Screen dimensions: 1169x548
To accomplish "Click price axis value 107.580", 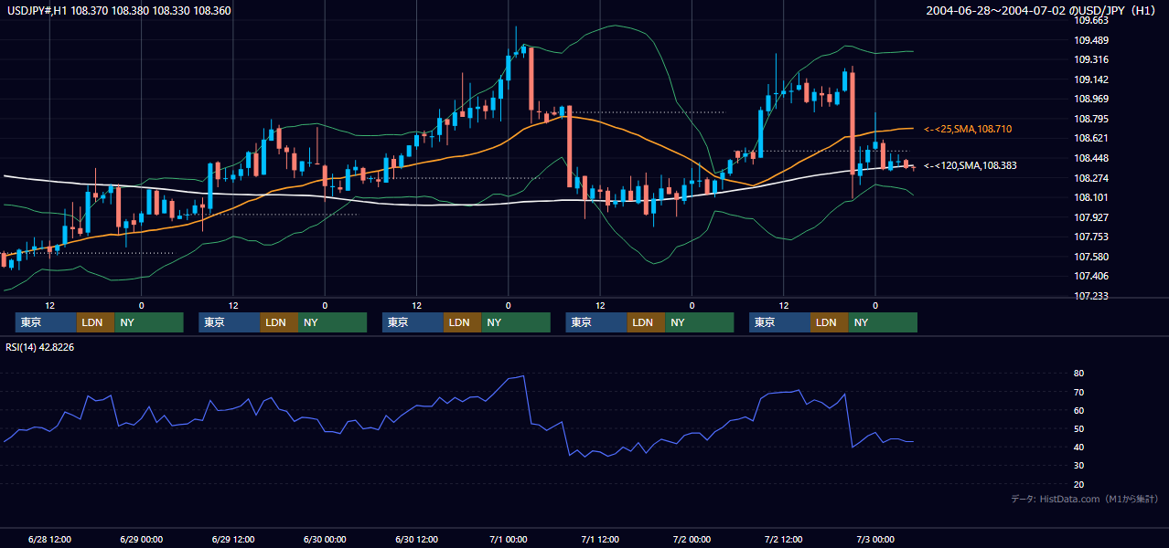I will [x=1092, y=257].
